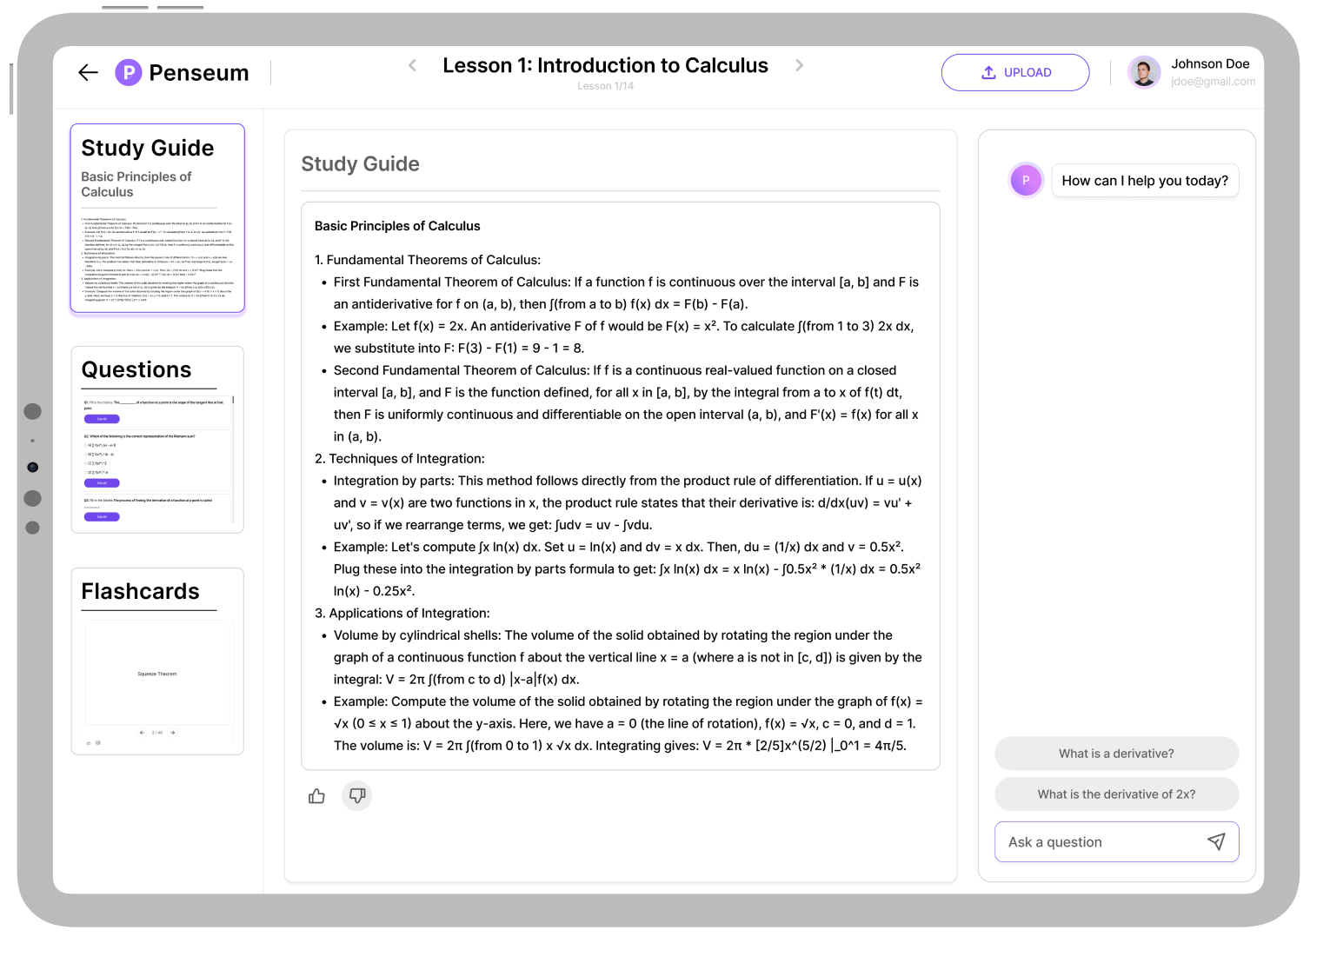Click the next flashcard arrow
This screenshot has width=1330, height=970.
coord(173,733)
